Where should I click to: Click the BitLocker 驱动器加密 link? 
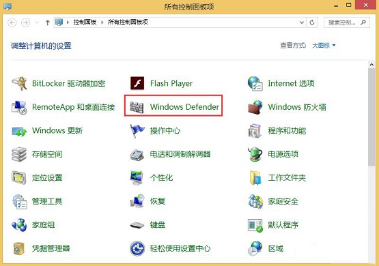69,83
